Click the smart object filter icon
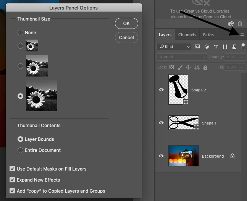This screenshot has width=247, height=201. click(x=234, y=46)
